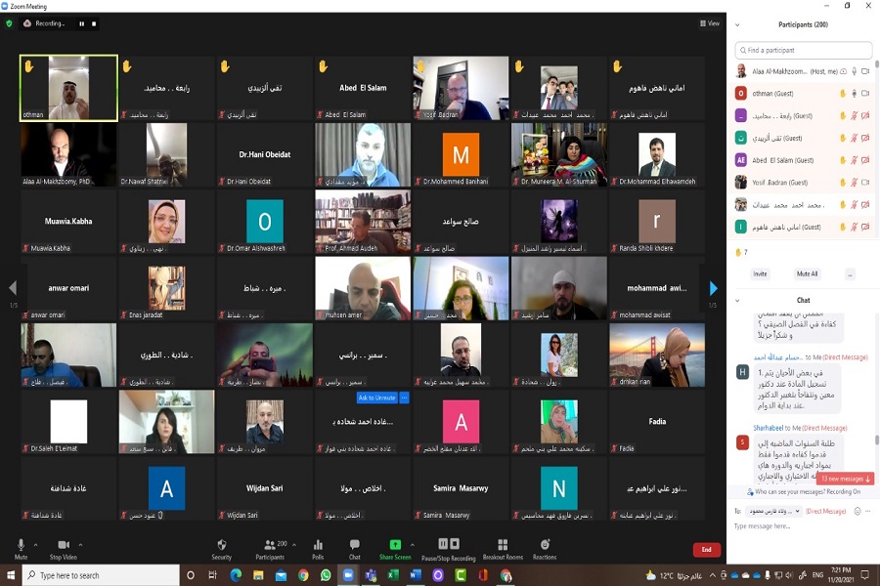Toggle Yosif Badran's camera icon in list

click(x=865, y=183)
